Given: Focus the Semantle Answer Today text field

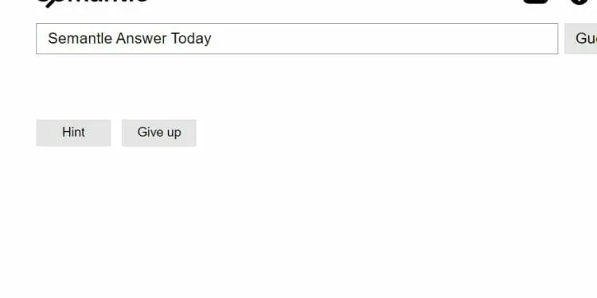Looking at the screenshot, I should point(297,39).
